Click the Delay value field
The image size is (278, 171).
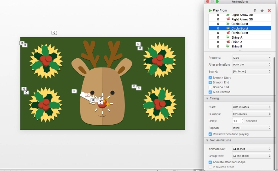[236, 121]
